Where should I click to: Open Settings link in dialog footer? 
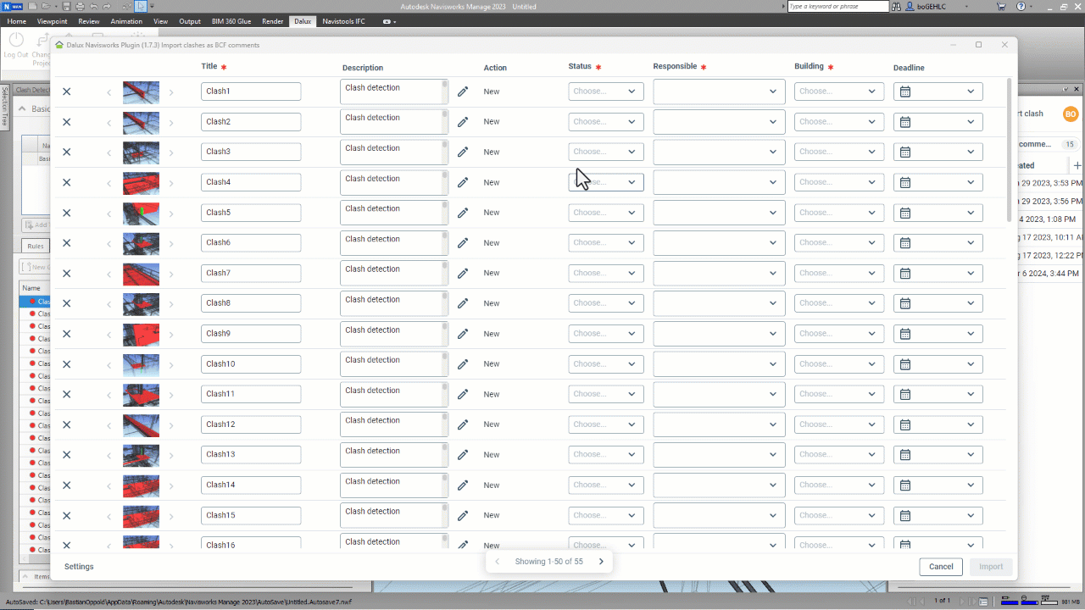coord(79,567)
